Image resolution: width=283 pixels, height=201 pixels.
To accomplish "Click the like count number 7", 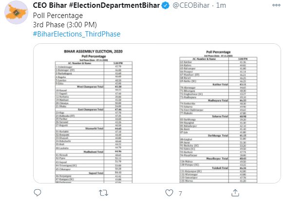I will click(x=180, y=193).
